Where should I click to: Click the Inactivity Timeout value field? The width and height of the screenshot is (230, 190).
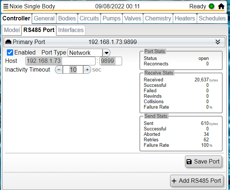[73, 69]
